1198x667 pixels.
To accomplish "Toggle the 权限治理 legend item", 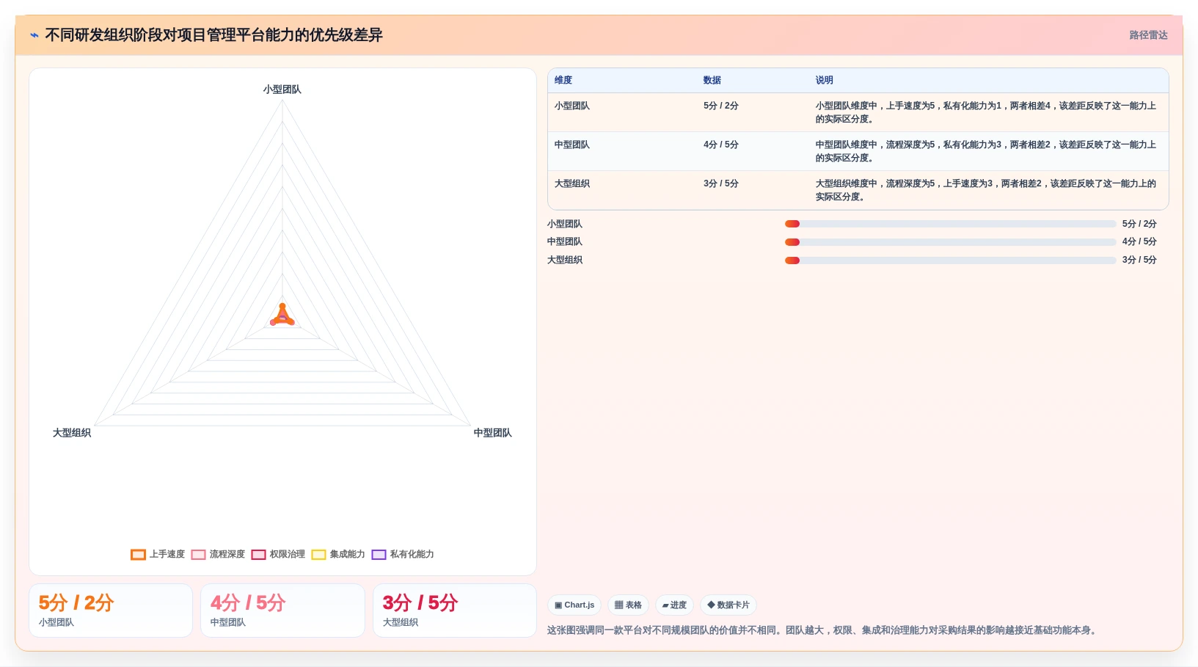I will pyautogui.click(x=278, y=554).
